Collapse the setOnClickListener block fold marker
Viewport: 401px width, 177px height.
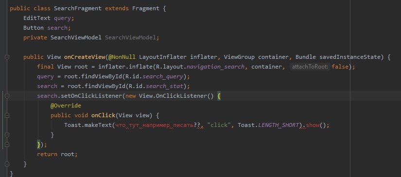7,96
